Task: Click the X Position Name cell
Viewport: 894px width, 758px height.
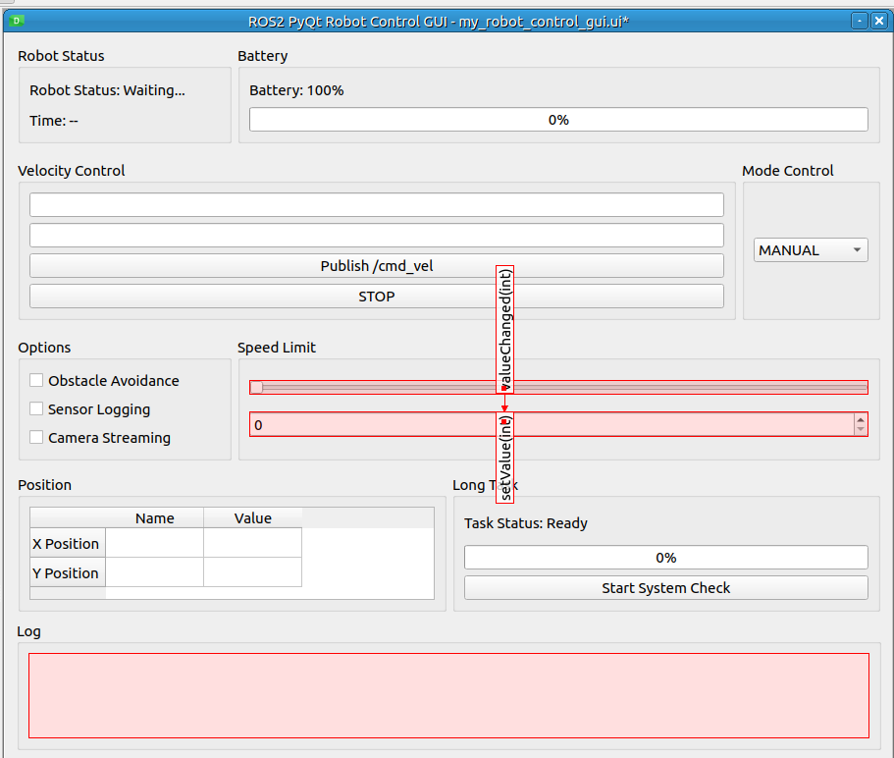Action: click(x=154, y=543)
